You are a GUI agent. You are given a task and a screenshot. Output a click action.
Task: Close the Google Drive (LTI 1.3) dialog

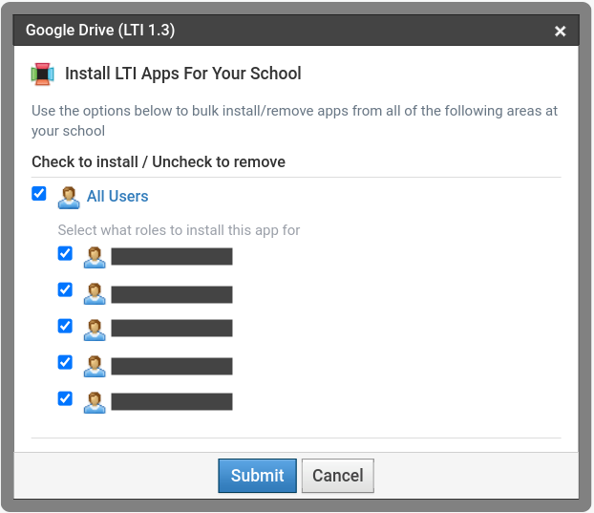pyautogui.click(x=560, y=31)
